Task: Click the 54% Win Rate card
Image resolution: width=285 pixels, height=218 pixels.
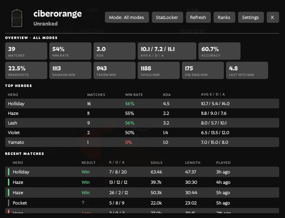Action: tap(70, 51)
